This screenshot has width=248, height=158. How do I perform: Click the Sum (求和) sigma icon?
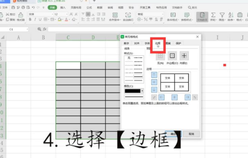coord(213,15)
